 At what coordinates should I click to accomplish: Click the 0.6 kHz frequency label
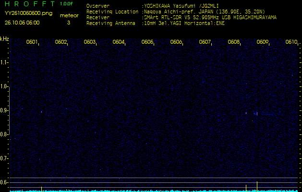[3, 182]
